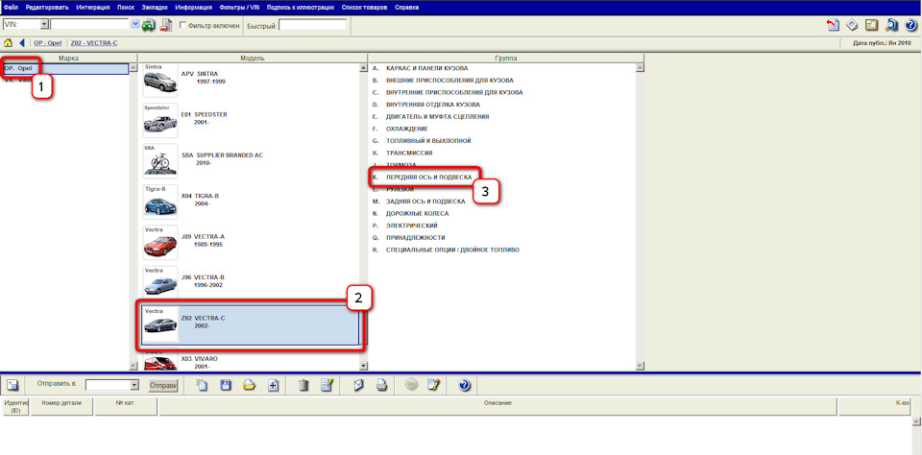Viewport: 922px width, 455px height.
Task: Print the parts list with printer icon
Action: (381, 386)
